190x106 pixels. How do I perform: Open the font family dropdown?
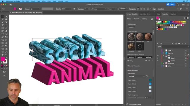106,9
